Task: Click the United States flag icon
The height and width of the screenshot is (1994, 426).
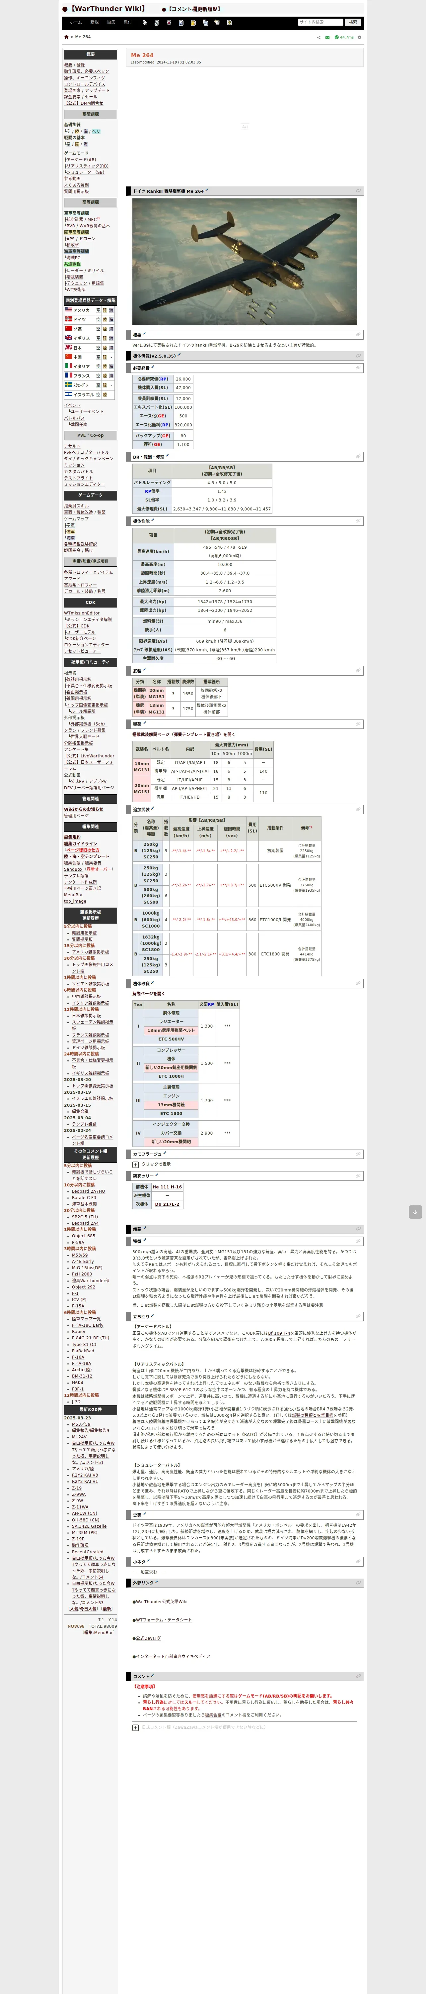Action: (x=68, y=310)
